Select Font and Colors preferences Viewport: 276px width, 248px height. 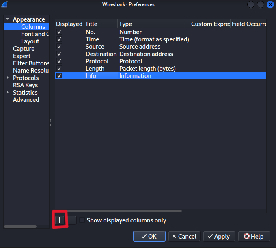[x=35, y=34]
